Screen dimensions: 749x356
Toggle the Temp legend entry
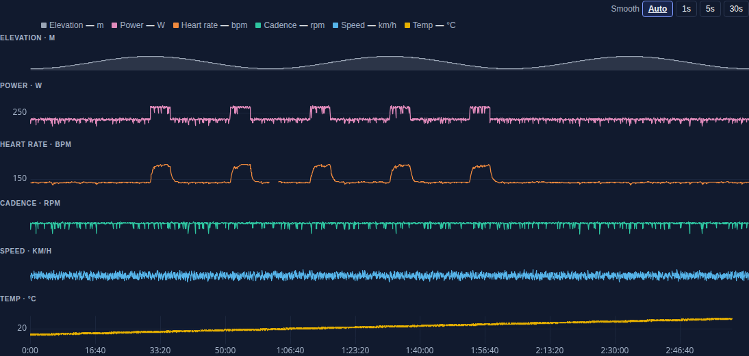(430, 25)
